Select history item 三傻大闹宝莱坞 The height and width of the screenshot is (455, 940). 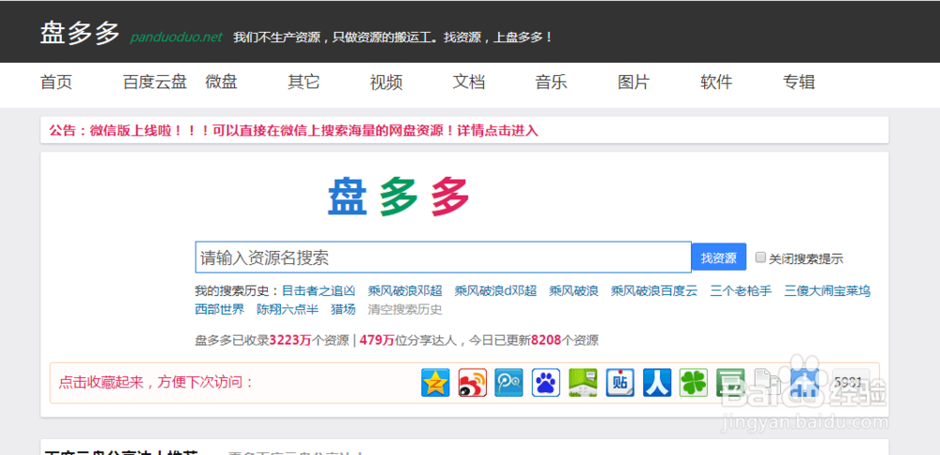pyautogui.click(x=827, y=291)
